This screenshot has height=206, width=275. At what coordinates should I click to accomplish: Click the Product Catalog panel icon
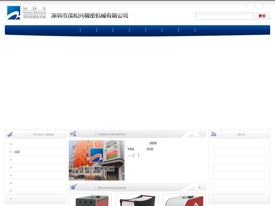pyautogui.click(x=10, y=134)
